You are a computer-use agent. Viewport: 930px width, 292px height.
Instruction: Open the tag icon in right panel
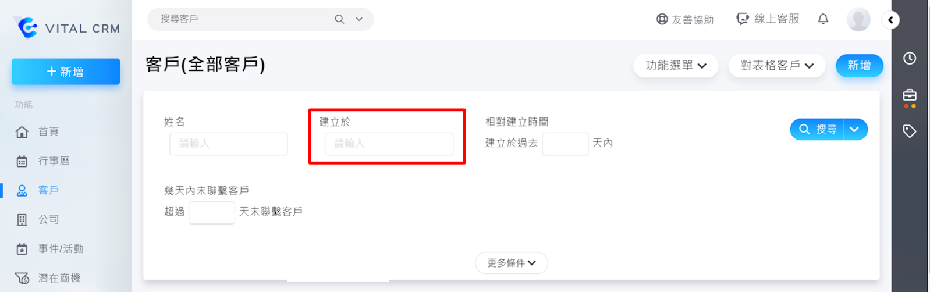[x=910, y=131]
